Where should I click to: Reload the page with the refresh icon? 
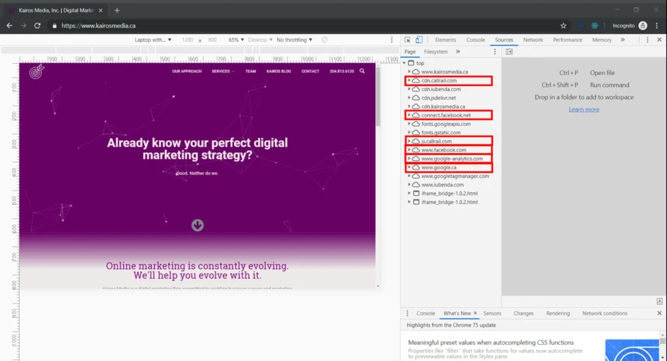coord(38,25)
